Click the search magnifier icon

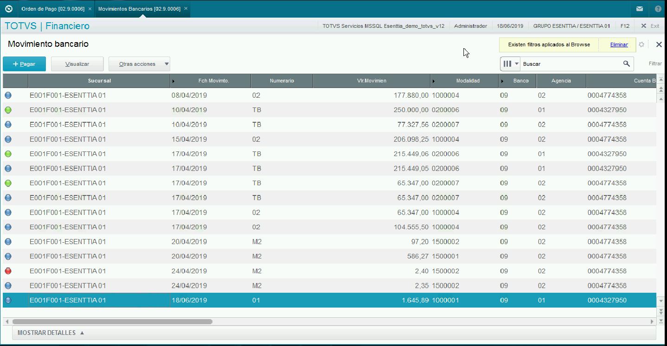pos(626,64)
